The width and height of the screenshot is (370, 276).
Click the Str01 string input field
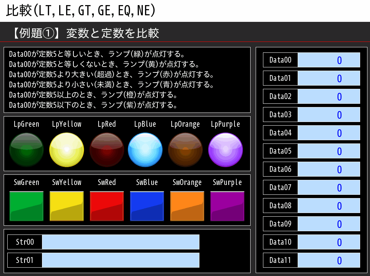pyautogui.click(x=121, y=260)
